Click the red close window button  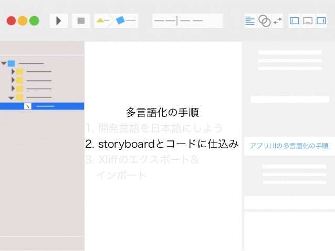[11, 20]
